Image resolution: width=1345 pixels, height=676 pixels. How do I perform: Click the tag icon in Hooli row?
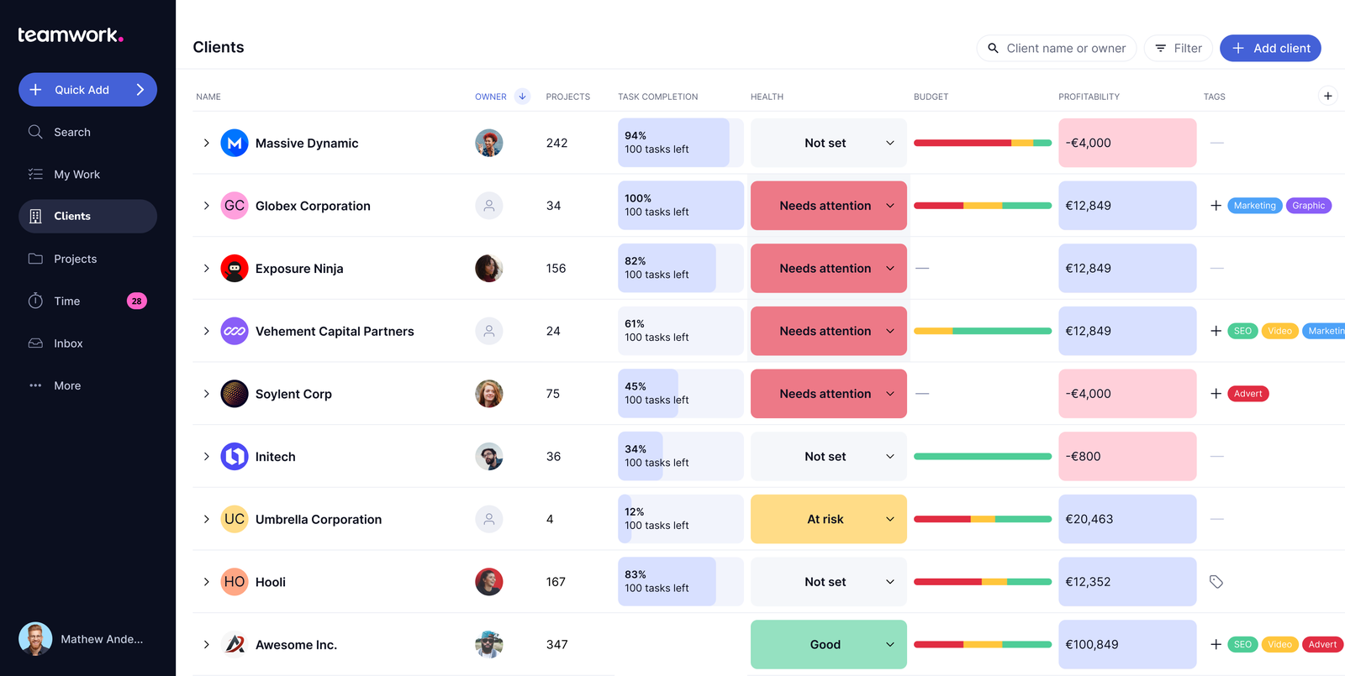click(1216, 582)
